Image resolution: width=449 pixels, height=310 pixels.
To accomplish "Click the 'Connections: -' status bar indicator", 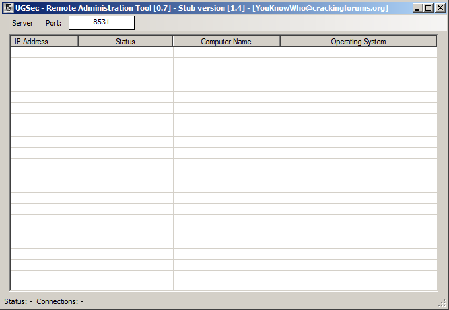I will 59,301.
